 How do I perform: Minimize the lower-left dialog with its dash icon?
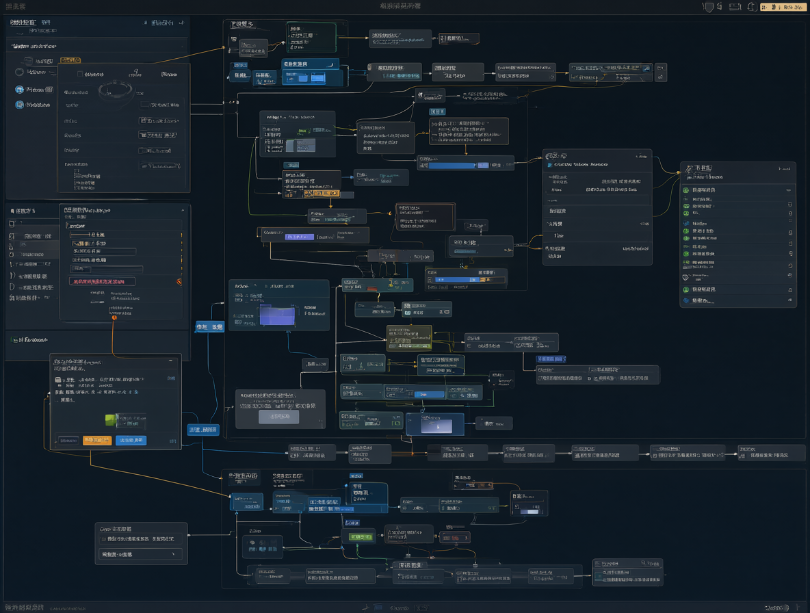(x=171, y=361)
